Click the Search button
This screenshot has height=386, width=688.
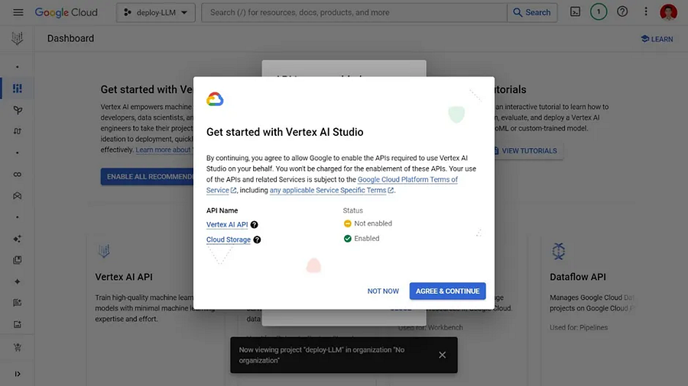pos(532,13)
